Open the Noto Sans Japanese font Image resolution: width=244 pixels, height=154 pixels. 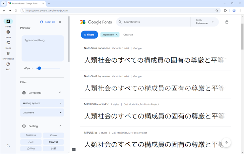[97, 48]
